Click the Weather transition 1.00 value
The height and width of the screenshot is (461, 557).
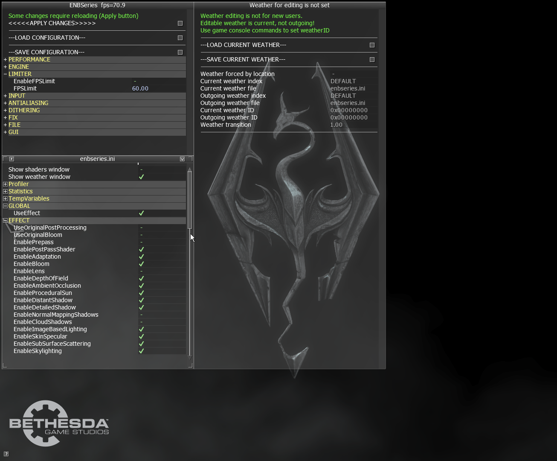click(x=354, y=125)
